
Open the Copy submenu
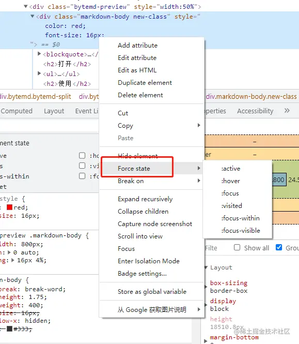point(152,126)
